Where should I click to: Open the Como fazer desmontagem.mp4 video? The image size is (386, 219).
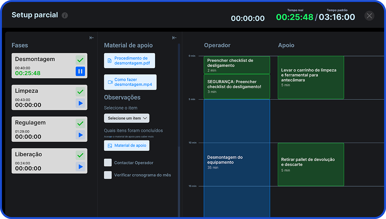pyautogui.click(x=130, y=82)
